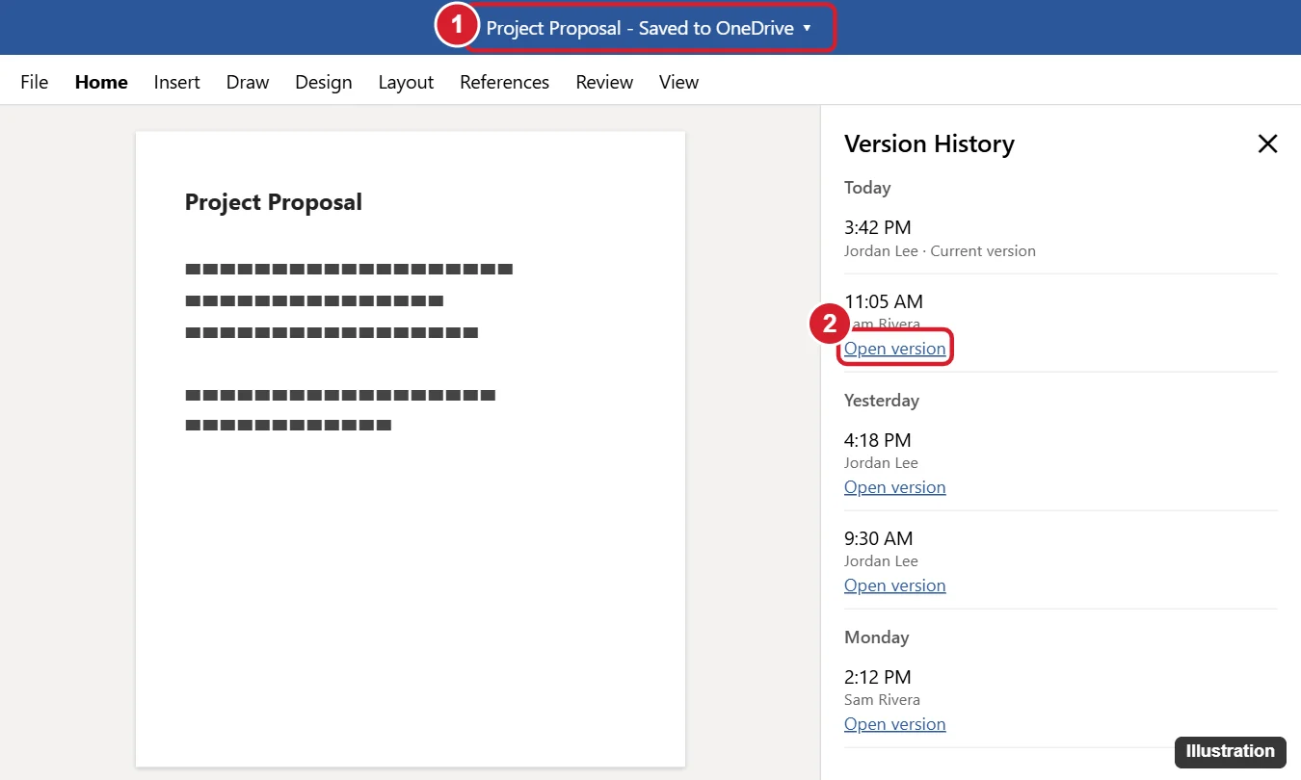Open Monday's 2:12 PM version link
1301x780 pixels.
tap(895, 724)
